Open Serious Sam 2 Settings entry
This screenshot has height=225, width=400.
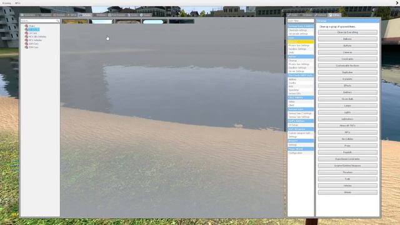click(x=301, y=113)
